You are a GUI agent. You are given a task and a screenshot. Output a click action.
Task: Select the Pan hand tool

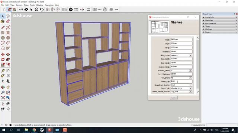(8, 87)
